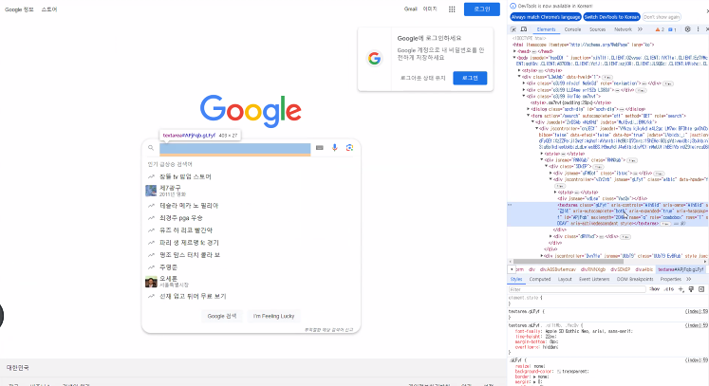Select the textarea breadcrumb item
The height and width of the screenshot is (386, 709).
(681, 269)
